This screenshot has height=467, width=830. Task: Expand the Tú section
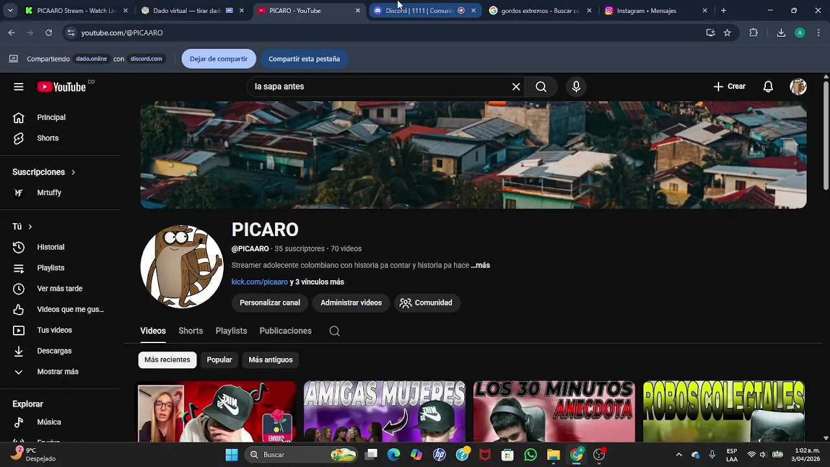pyautogui.click(x=22, y=226)
